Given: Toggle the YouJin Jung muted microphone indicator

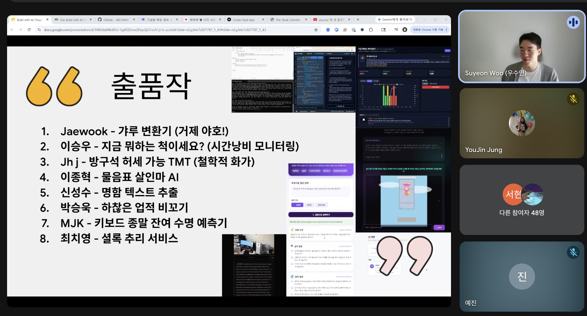Looking at the screenshot, I should [x=573, y=99].
